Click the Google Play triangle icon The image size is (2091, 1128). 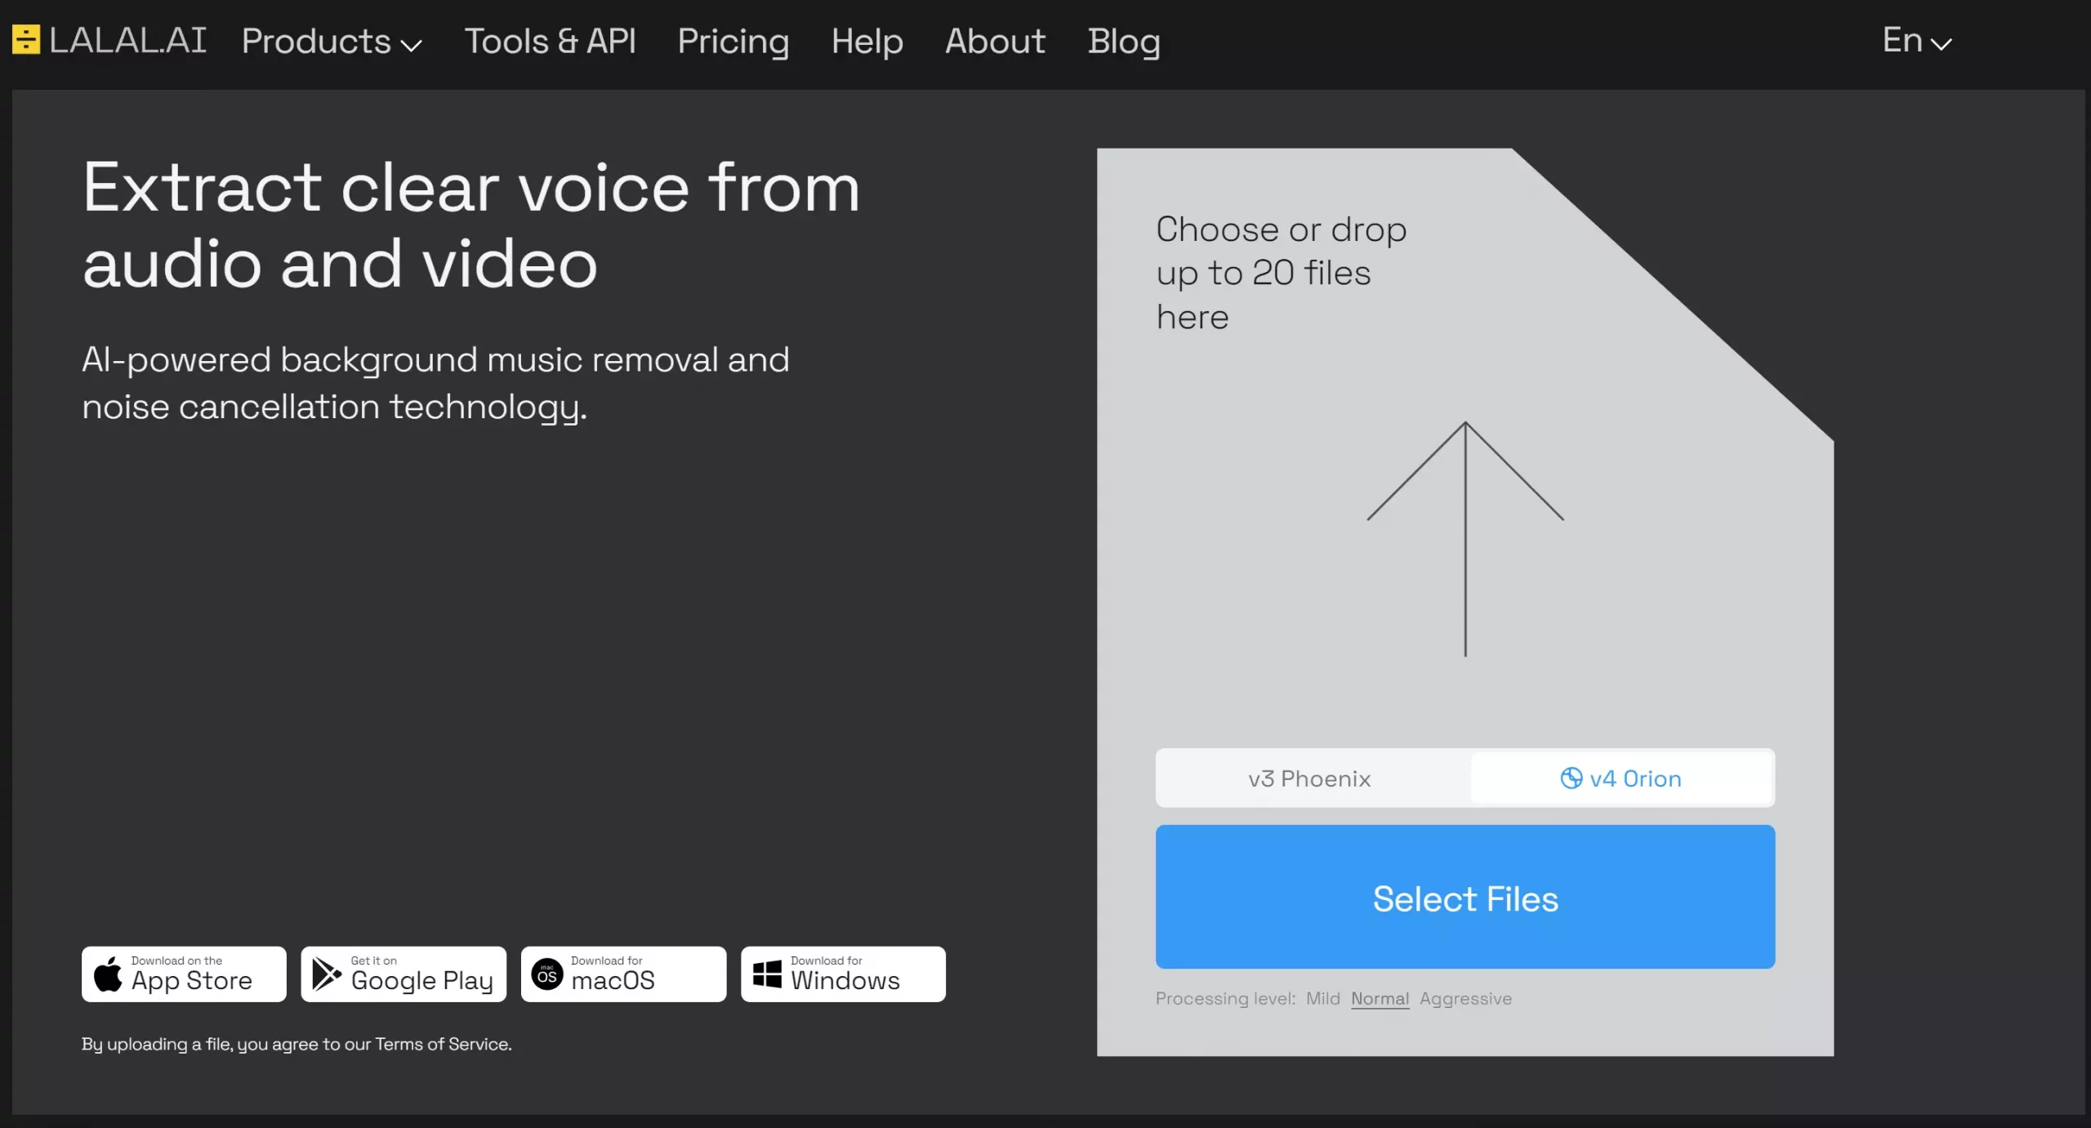pos(327,974)
